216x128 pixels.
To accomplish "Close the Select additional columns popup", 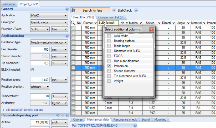I will pos(151,30).
